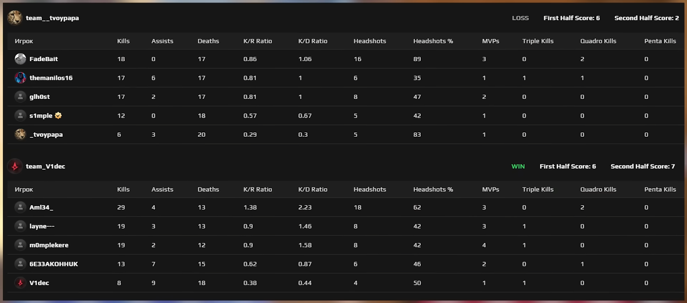Click layne---'s K/D ratio 1.46
The image size is (687, 303).
(x=305, y=226)
